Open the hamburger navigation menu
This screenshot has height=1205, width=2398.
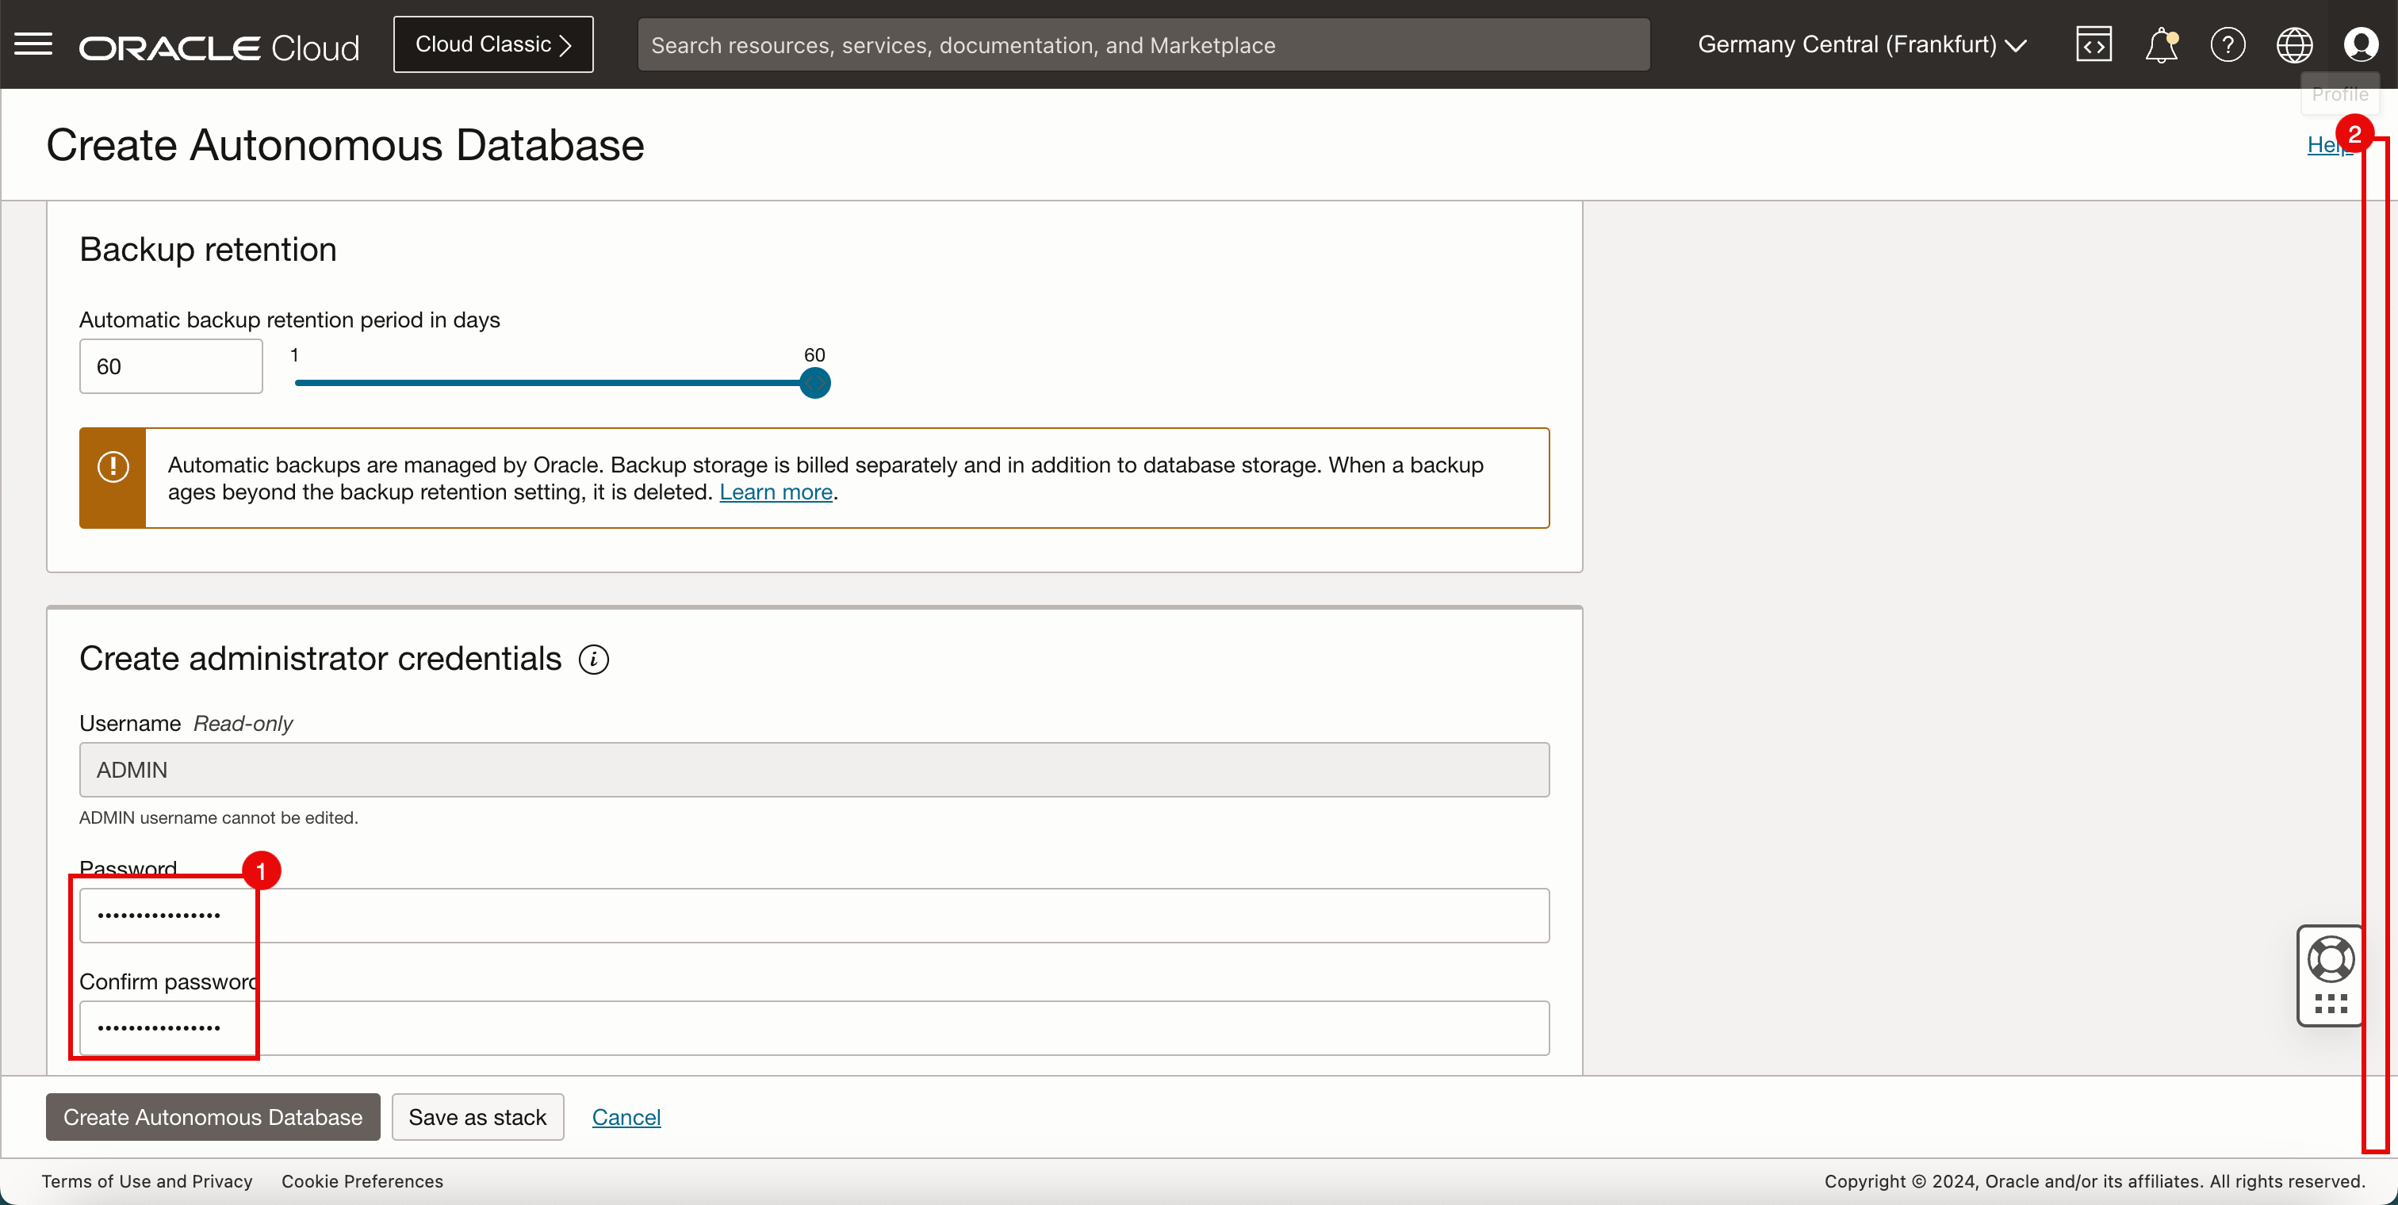point(33,44)
